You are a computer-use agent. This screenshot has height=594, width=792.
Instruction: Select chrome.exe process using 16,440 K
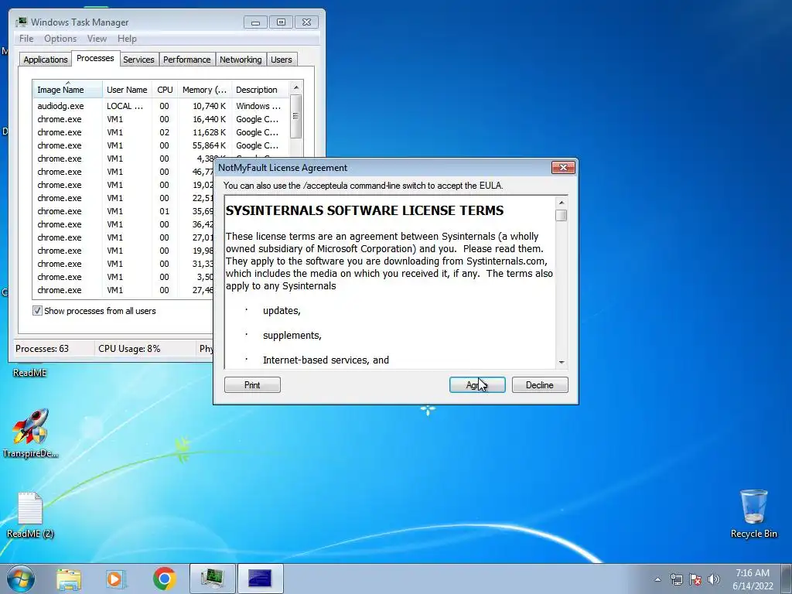pos(161,119)
